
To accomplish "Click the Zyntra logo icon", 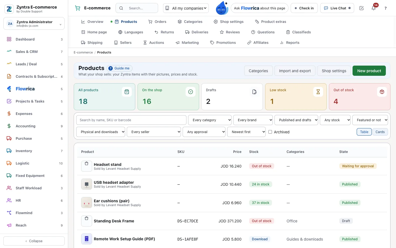I will click(x=9, y=9).
